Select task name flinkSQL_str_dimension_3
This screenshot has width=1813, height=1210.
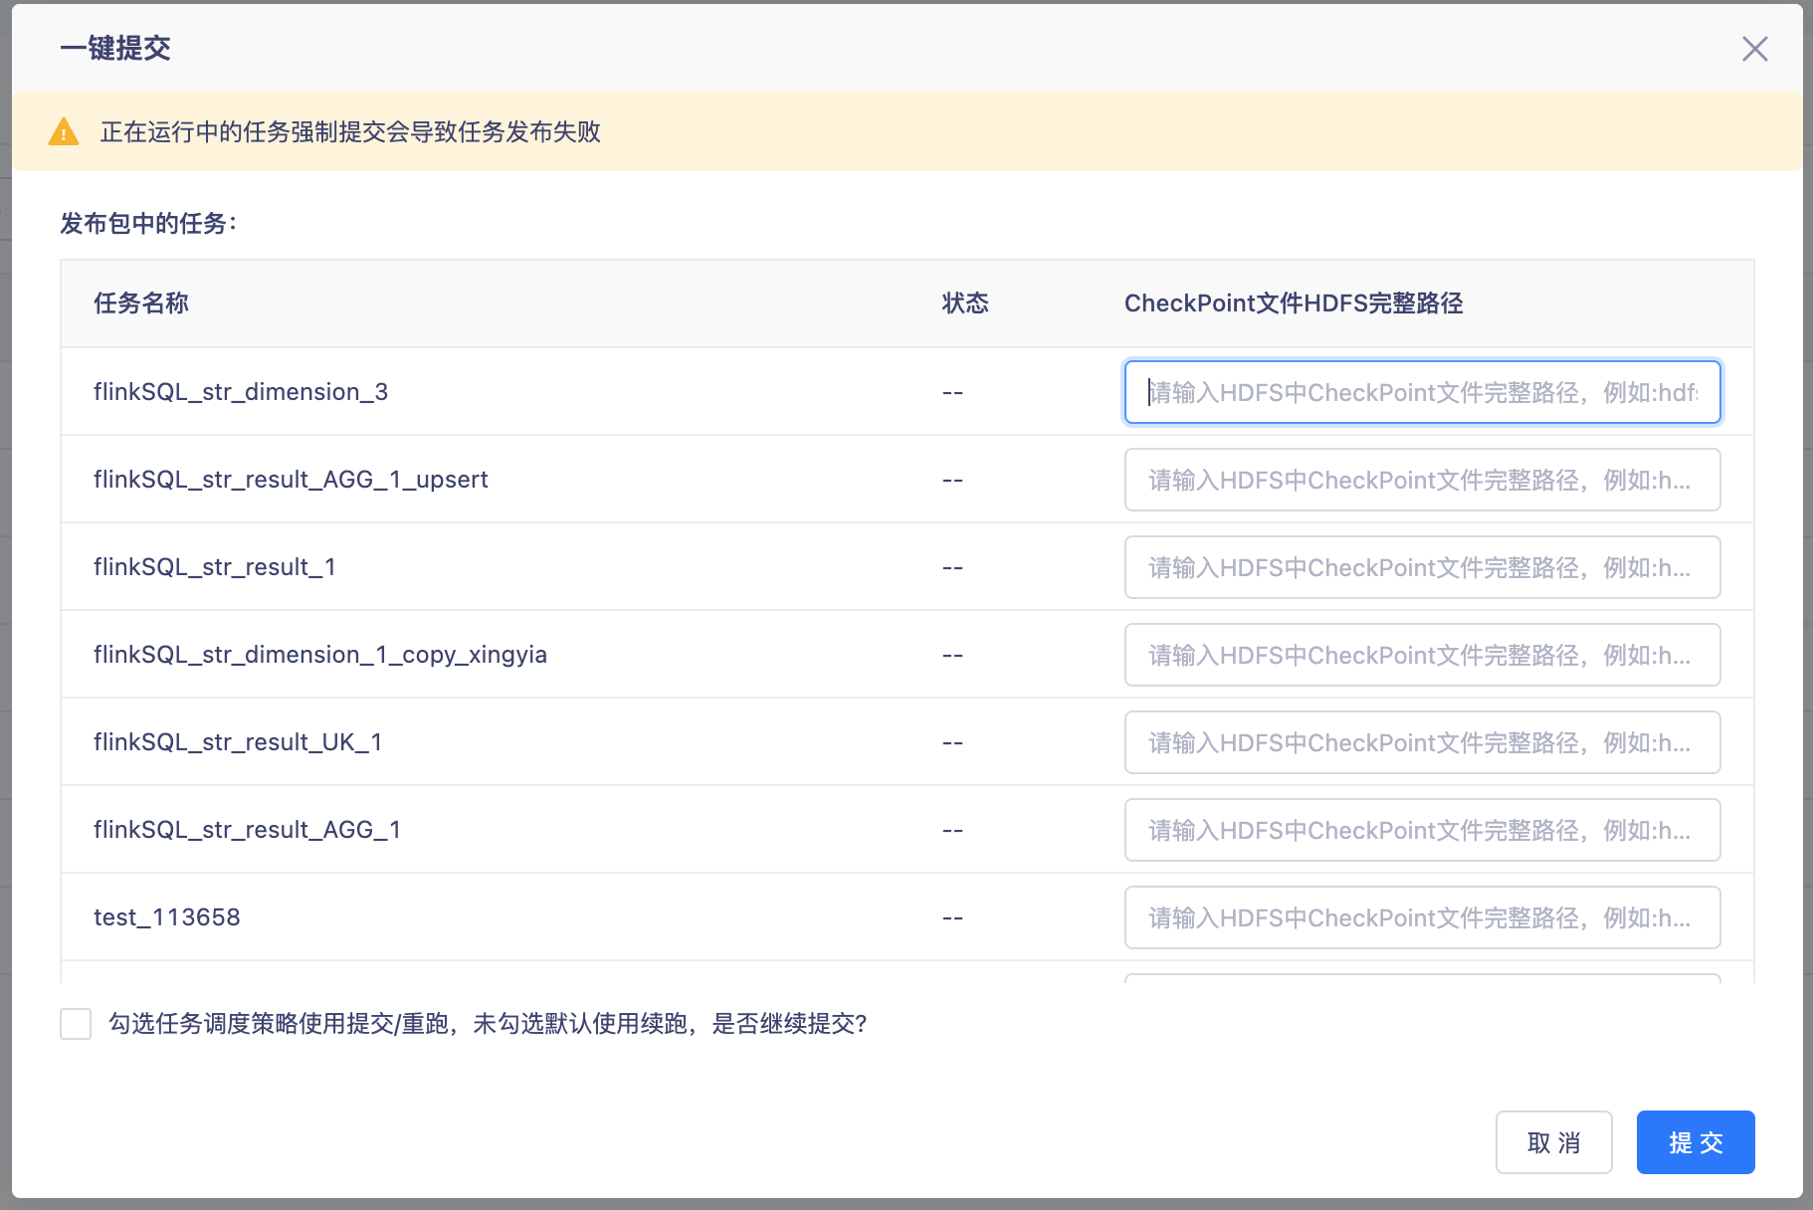point(241,392)
